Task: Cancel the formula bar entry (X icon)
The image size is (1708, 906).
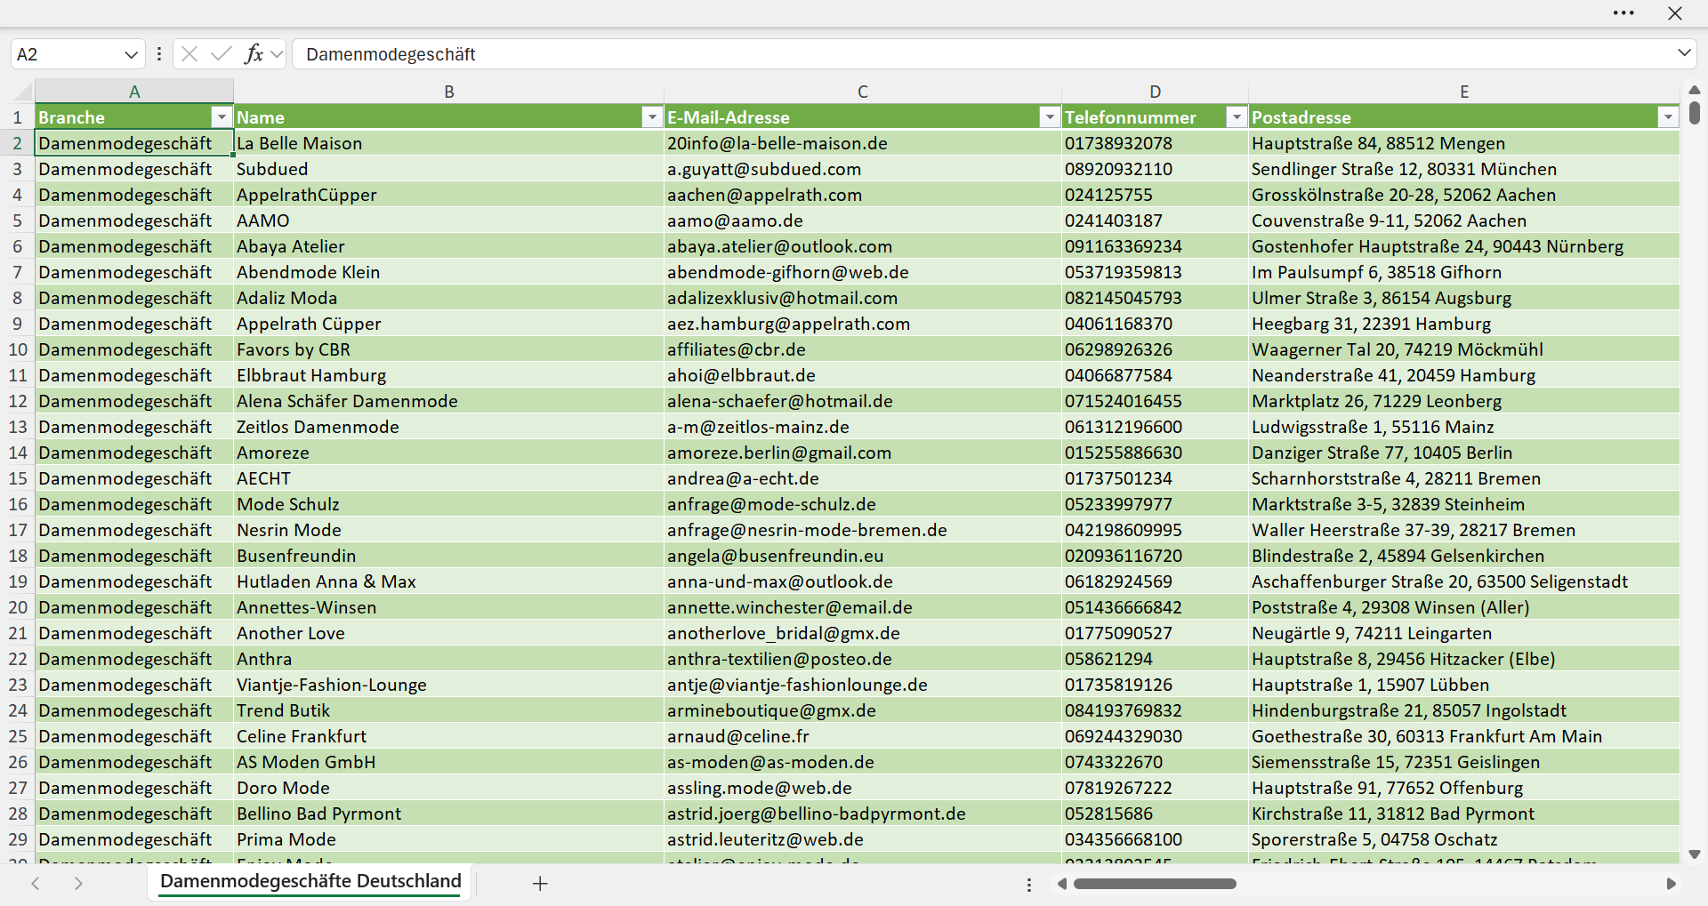Action: (189, 54)
